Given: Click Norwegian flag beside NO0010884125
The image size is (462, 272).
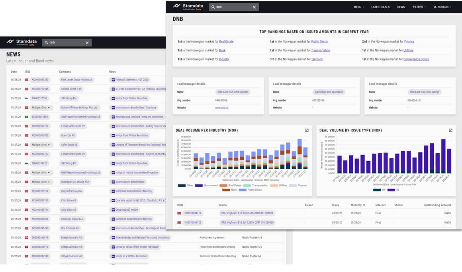Looking at the screenshot, I should (x=179, y=223).
